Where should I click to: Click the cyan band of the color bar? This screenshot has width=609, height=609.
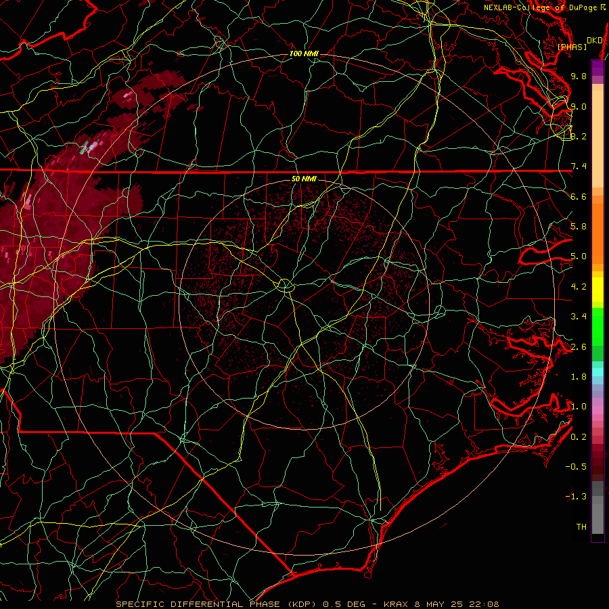coord(597,372)
